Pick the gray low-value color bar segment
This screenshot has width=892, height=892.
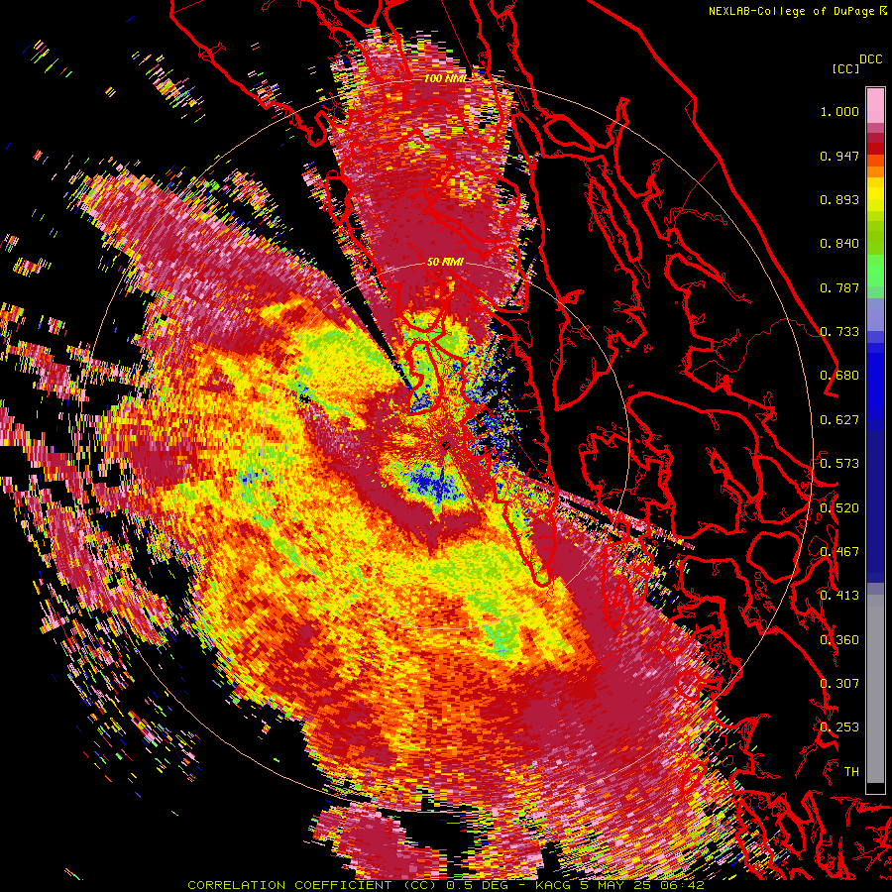click(875, 689)
